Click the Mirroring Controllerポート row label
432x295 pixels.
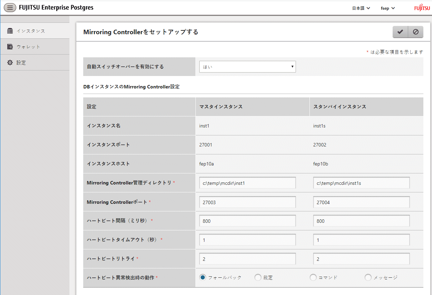point(117,202)
